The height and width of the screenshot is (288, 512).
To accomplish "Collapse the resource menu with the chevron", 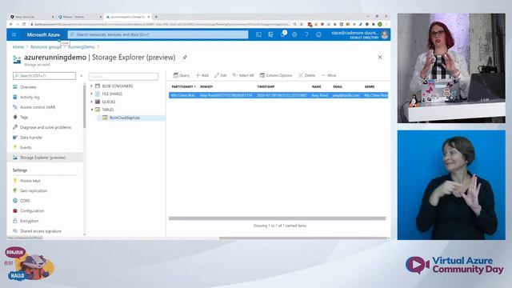I will (82, 76).
